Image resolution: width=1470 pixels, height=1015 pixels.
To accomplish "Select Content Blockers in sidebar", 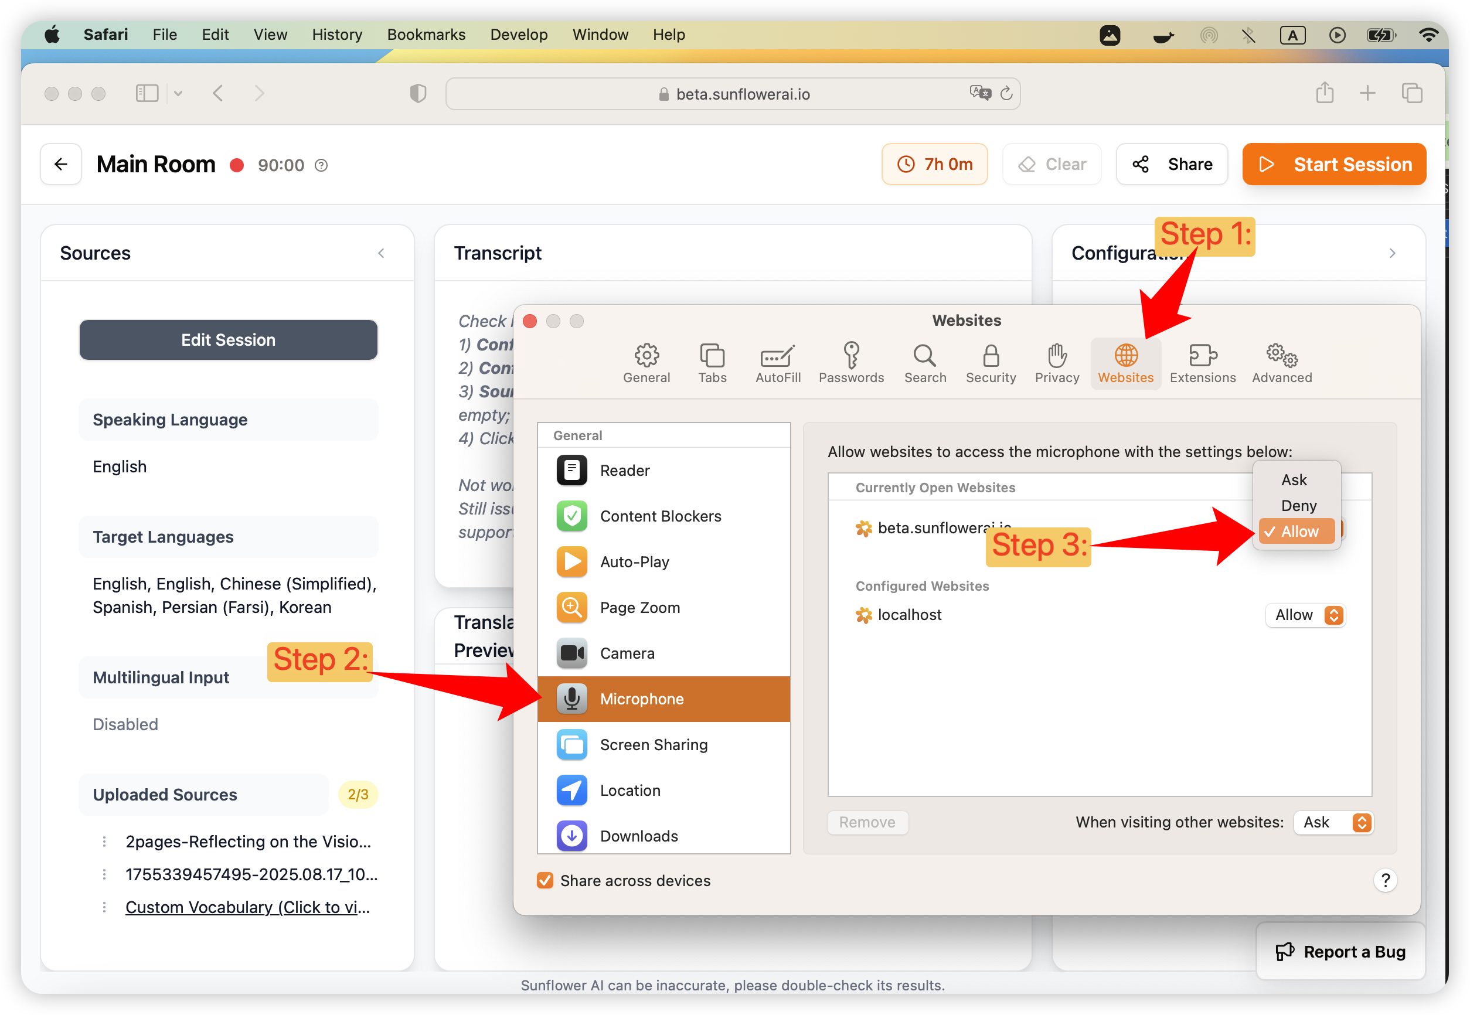I will tap(663, 516).
